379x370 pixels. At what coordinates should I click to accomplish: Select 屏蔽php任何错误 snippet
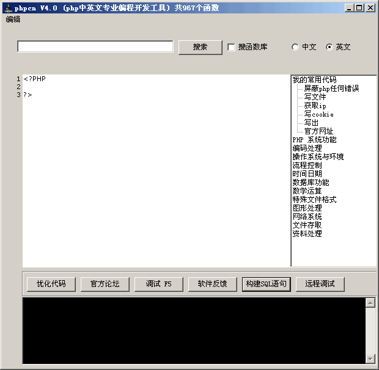(x=331, y=89)
